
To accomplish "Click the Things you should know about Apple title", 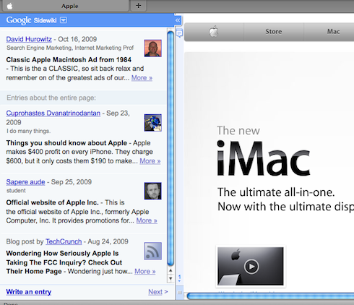I will point(66,143).
